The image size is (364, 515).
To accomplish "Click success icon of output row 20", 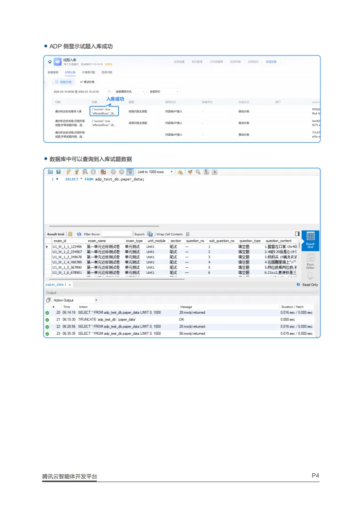I will tap(47, 313).
